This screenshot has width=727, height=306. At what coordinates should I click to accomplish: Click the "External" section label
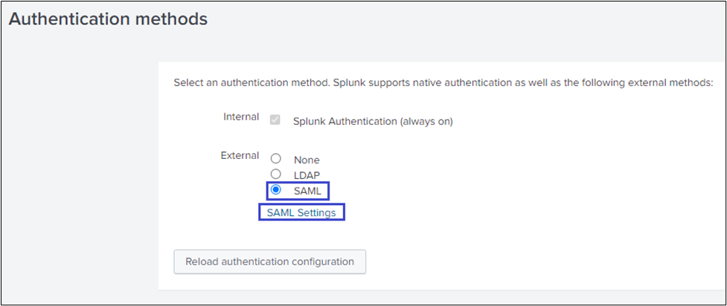(x=240, y=156)
